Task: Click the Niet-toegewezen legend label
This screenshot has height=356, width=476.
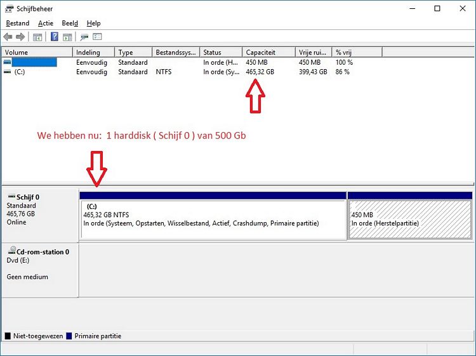Action: [38, 336]
